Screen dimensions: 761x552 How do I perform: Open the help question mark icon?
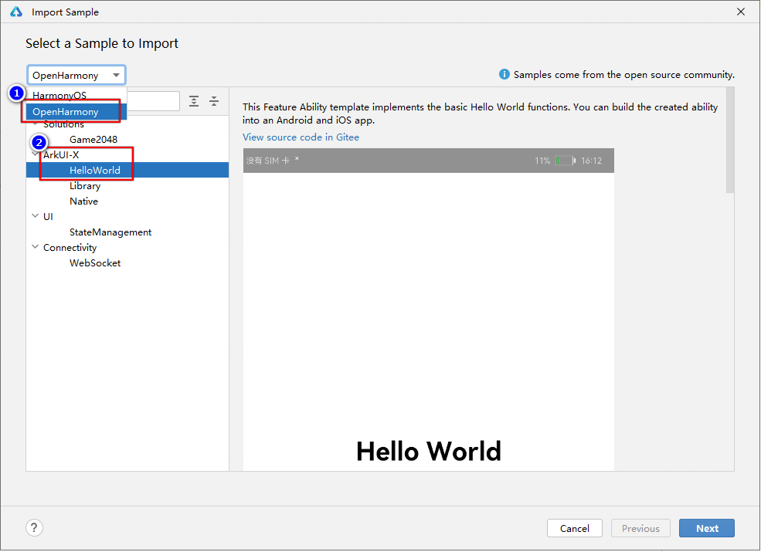click(34, 528)
